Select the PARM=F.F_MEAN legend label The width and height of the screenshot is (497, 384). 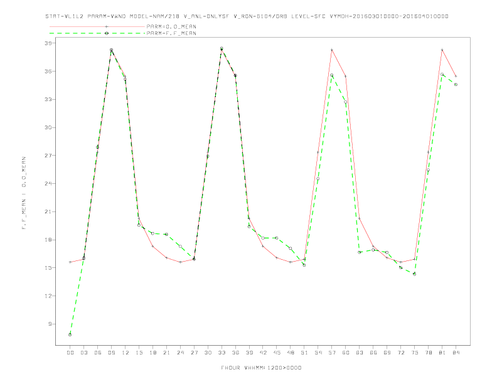click(171, 33)
